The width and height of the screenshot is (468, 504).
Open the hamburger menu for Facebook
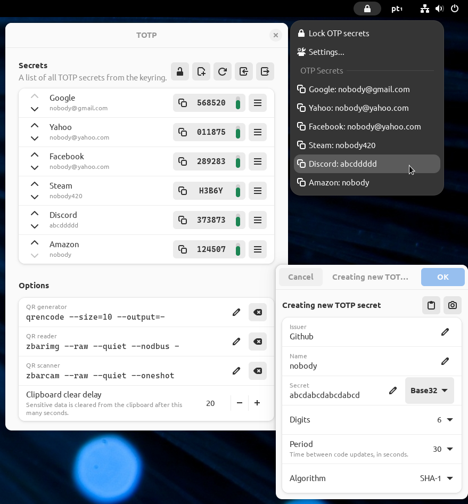[x=258, y=161]
